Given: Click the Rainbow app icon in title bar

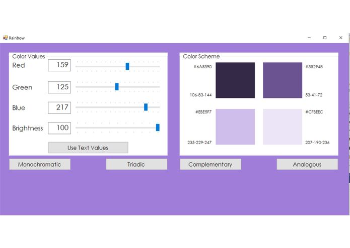Looking at the screenshot, I should coord(6,38).
